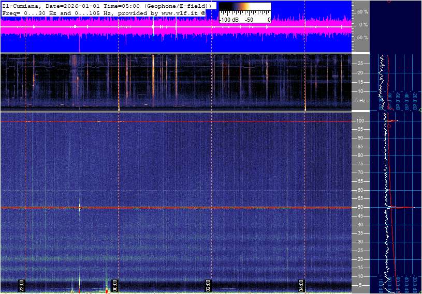The height and width of the screenshot is (294, 422).
Task: Select the 00:00 time marker label
Action: tap(115, 286)
